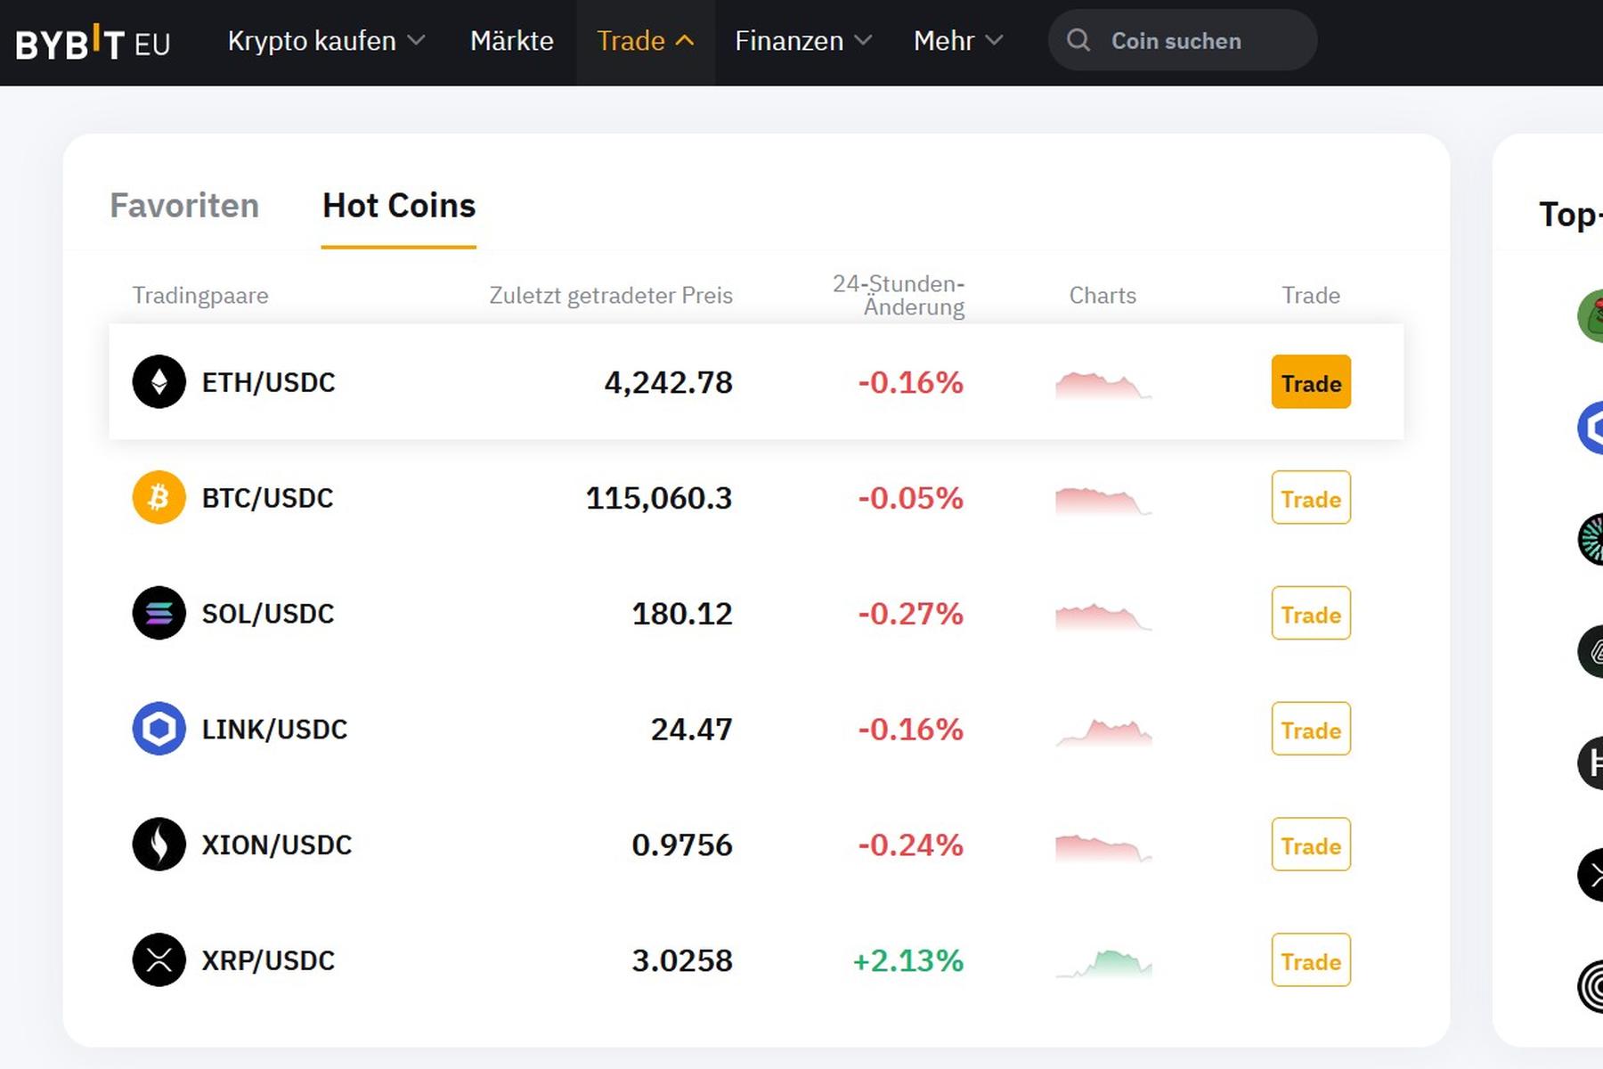The image size is (1603, 1069).
Task: Click the price 180.12
Action: click(x=682, y=614)
